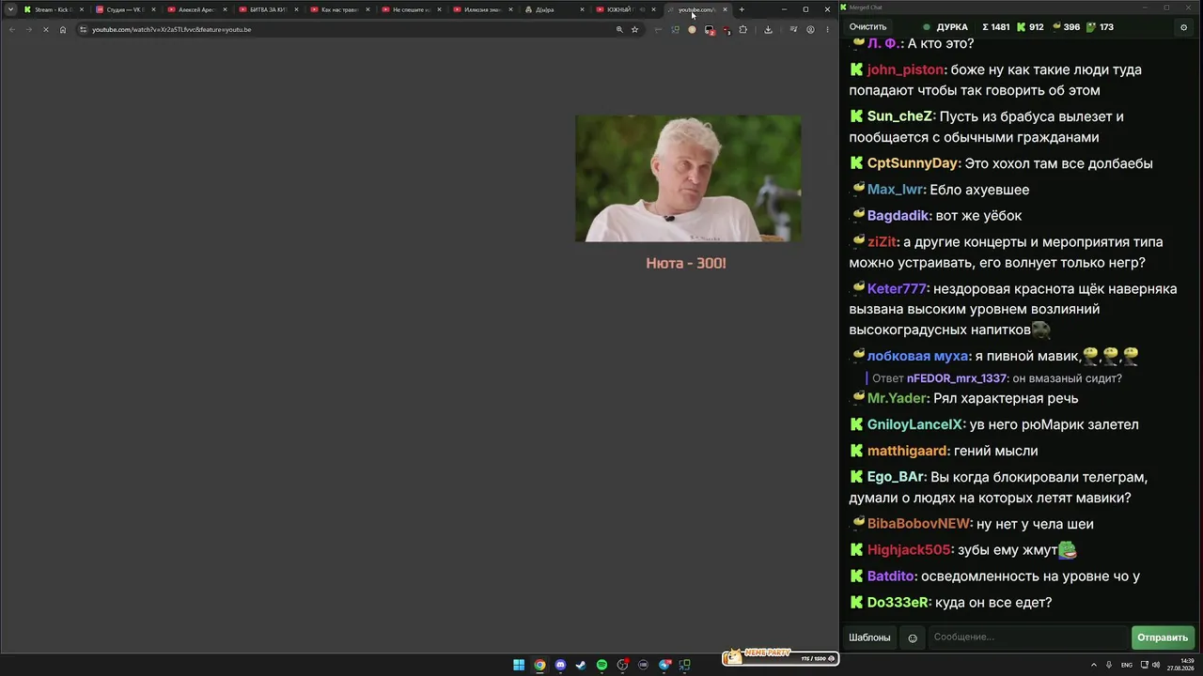Click Do333eR username in chat
Image resolution: width=1203 pixels, height=676 pixels.
[x=898, y=603]
